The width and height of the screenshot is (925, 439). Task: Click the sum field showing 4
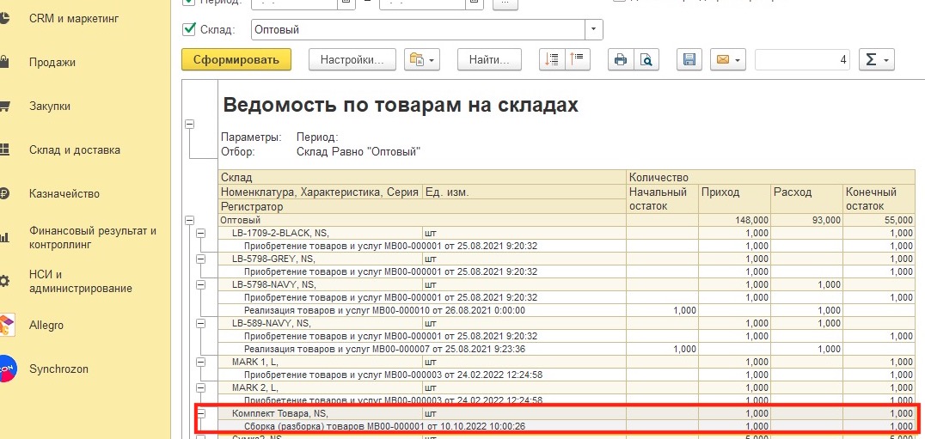802,59
